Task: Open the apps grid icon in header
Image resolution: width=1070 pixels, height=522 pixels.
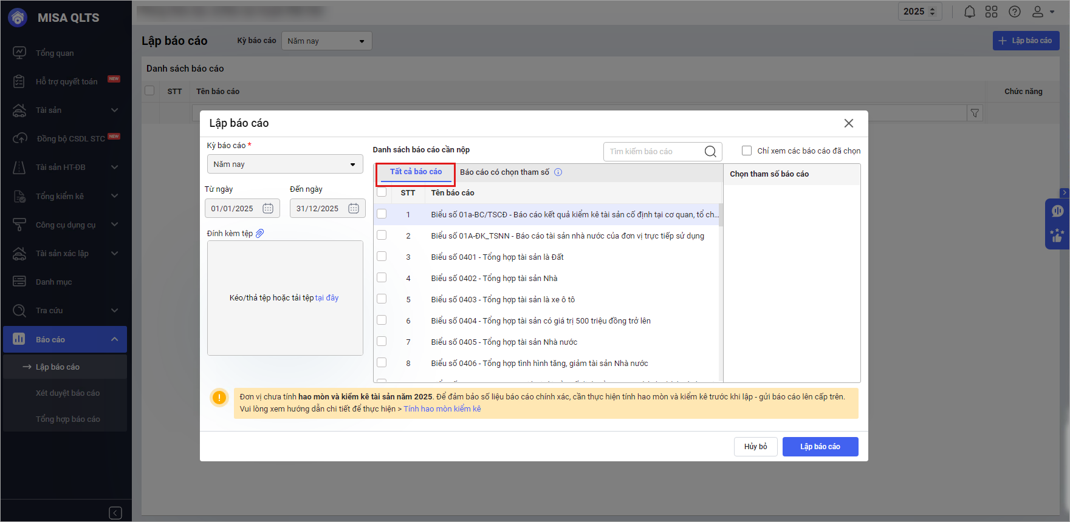Action: [x=992, y=12]
